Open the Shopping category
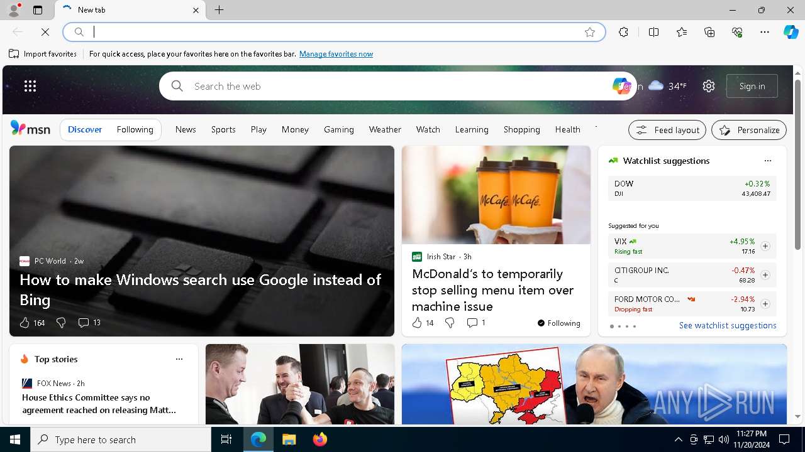 click(x=521, y=129)
